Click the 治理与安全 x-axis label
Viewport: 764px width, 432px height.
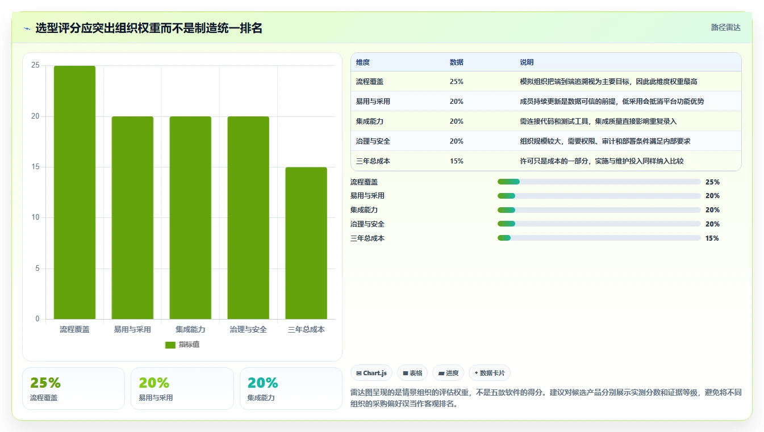pyautogui.click(x=248, y=329)
